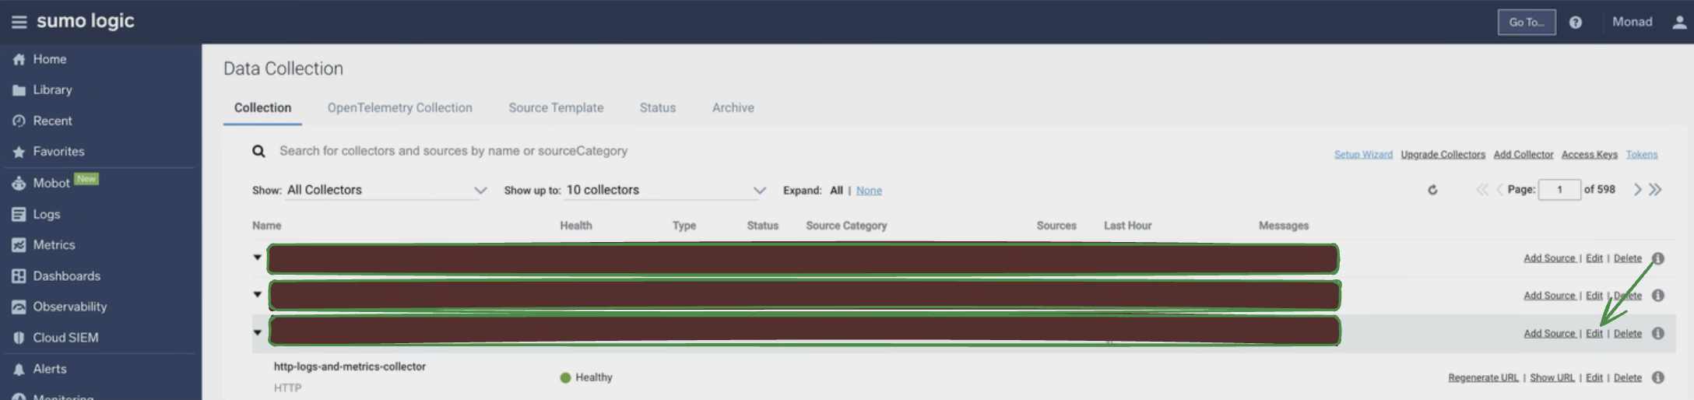The height and width of the screenshot is (400, 1694).
Task: Collapse the first collector row
Action: click(x=257, y=258)
